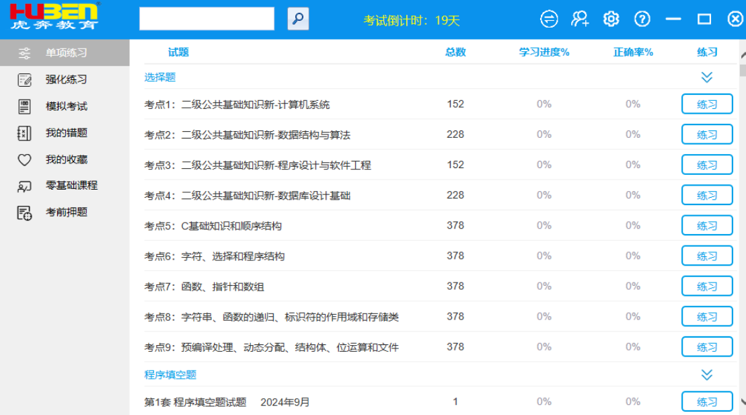746x415 pixels.
Task: Go to 考前押题 section
Action: point(66,213)
